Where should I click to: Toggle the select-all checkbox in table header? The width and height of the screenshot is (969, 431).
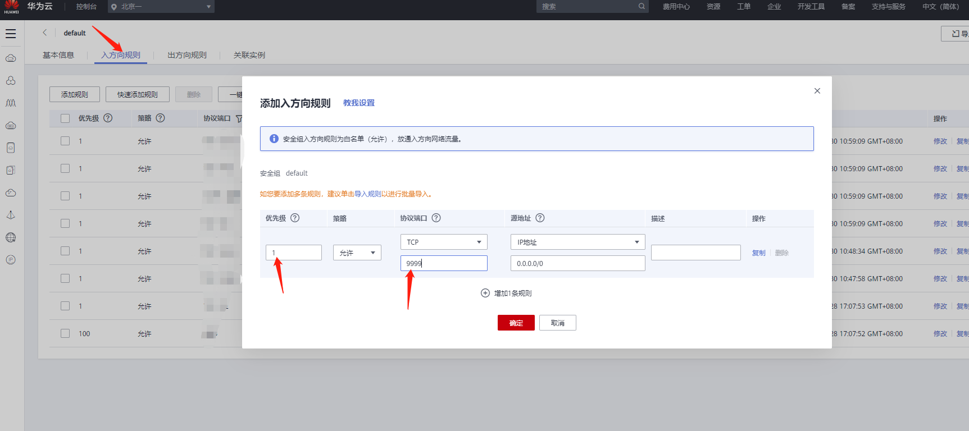click(65, 118)
